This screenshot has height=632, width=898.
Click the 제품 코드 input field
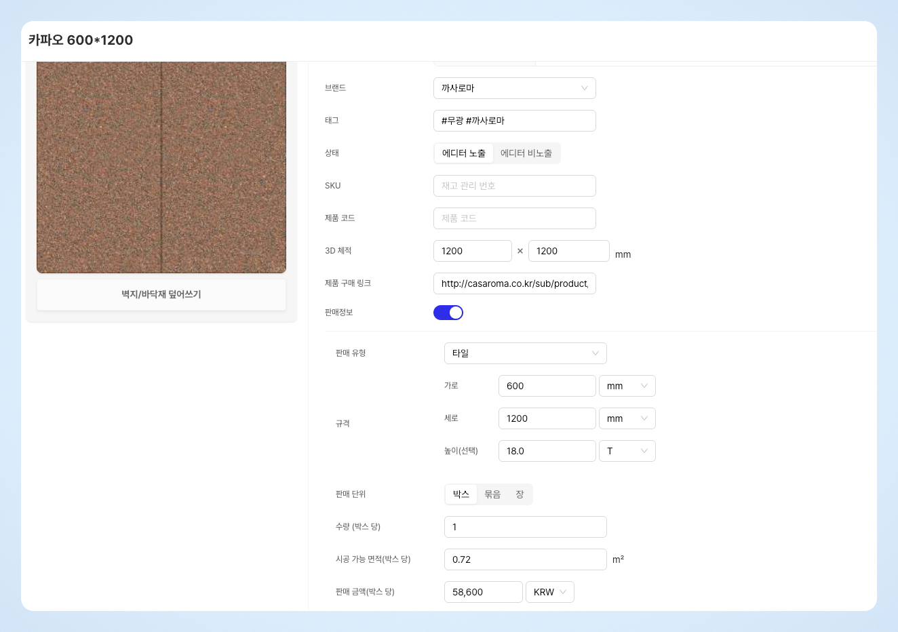[514, 218]
